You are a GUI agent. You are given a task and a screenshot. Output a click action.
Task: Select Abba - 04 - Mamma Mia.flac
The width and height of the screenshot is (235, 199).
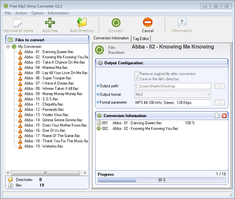pos(46,68)
